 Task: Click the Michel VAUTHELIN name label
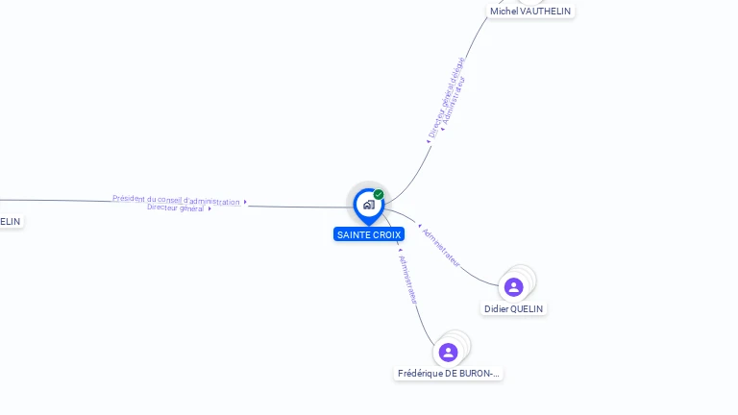click(530, 11)
